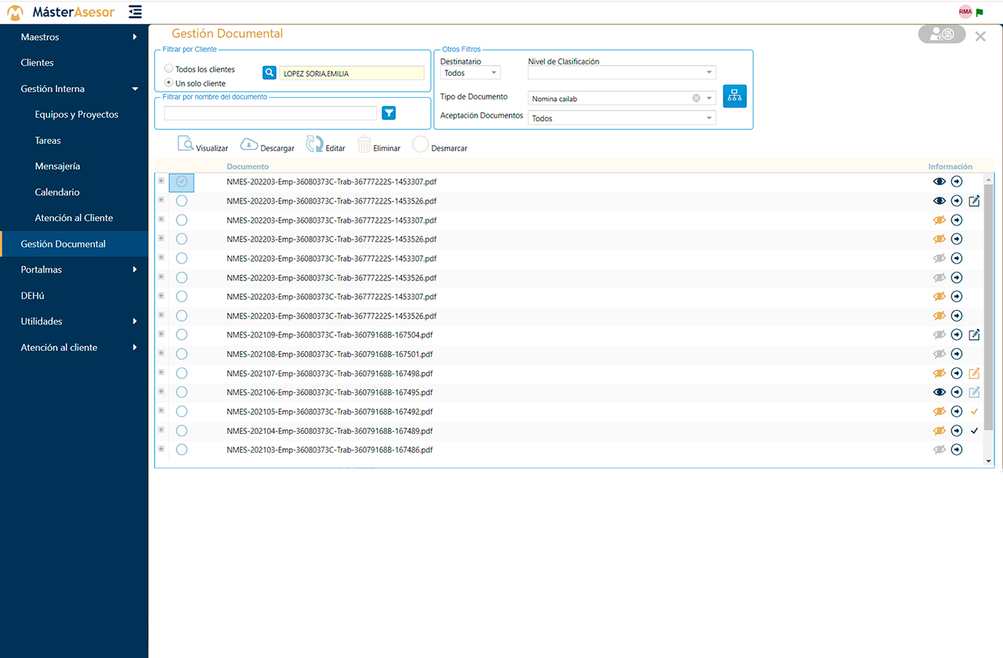
Task: Open Calendario in the sidebar
Action: (x=57, y=192)
